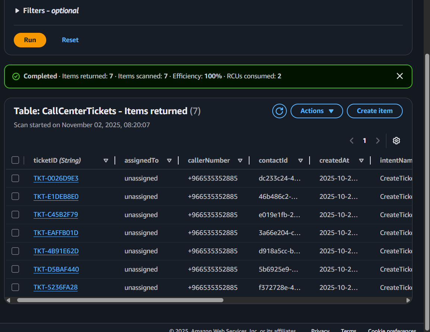Open ticket TKT-E1DEB8E0 link

click(x=56, y=197)
